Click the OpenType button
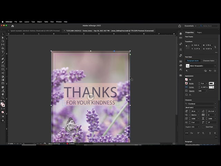This screenshot has width=221, height=166. pyautogui.click(x=209, y=127)
